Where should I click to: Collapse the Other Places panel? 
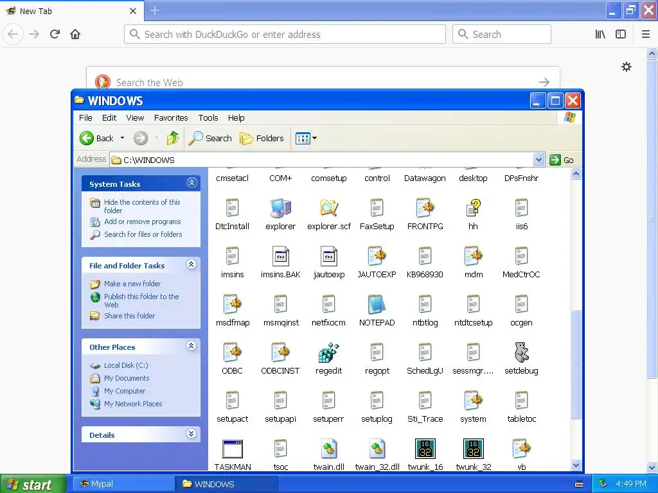click(x=191, y=346)
